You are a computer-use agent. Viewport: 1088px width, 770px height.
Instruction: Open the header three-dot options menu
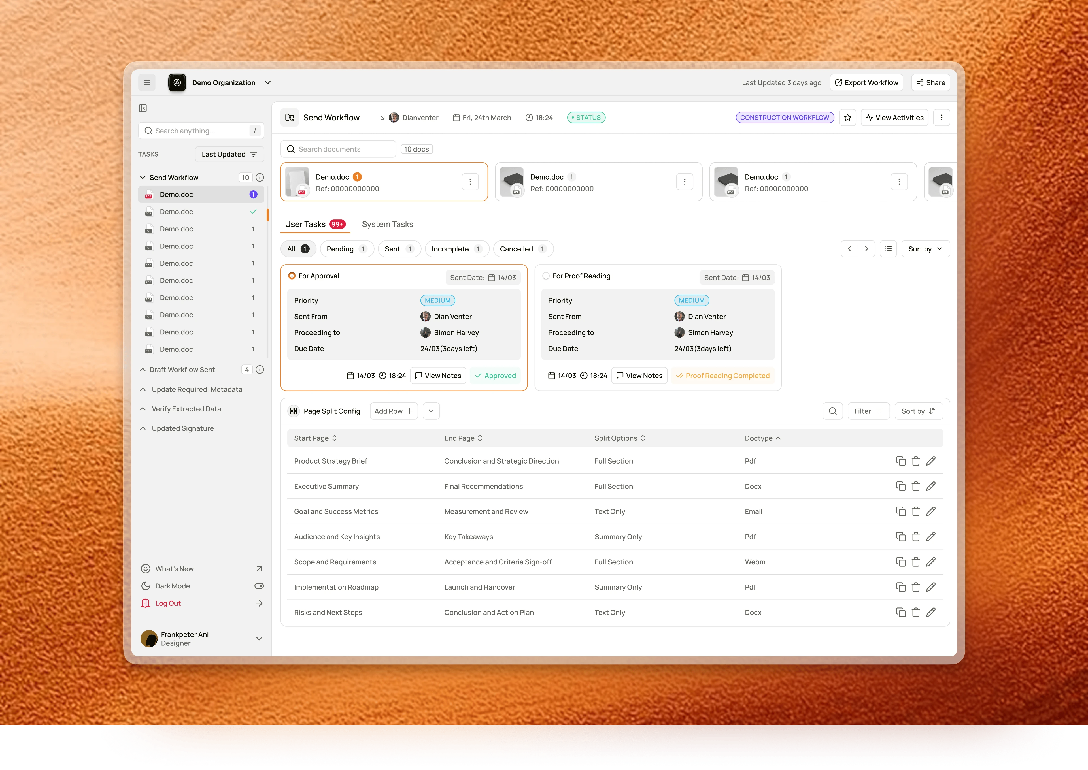click(942, 118)
